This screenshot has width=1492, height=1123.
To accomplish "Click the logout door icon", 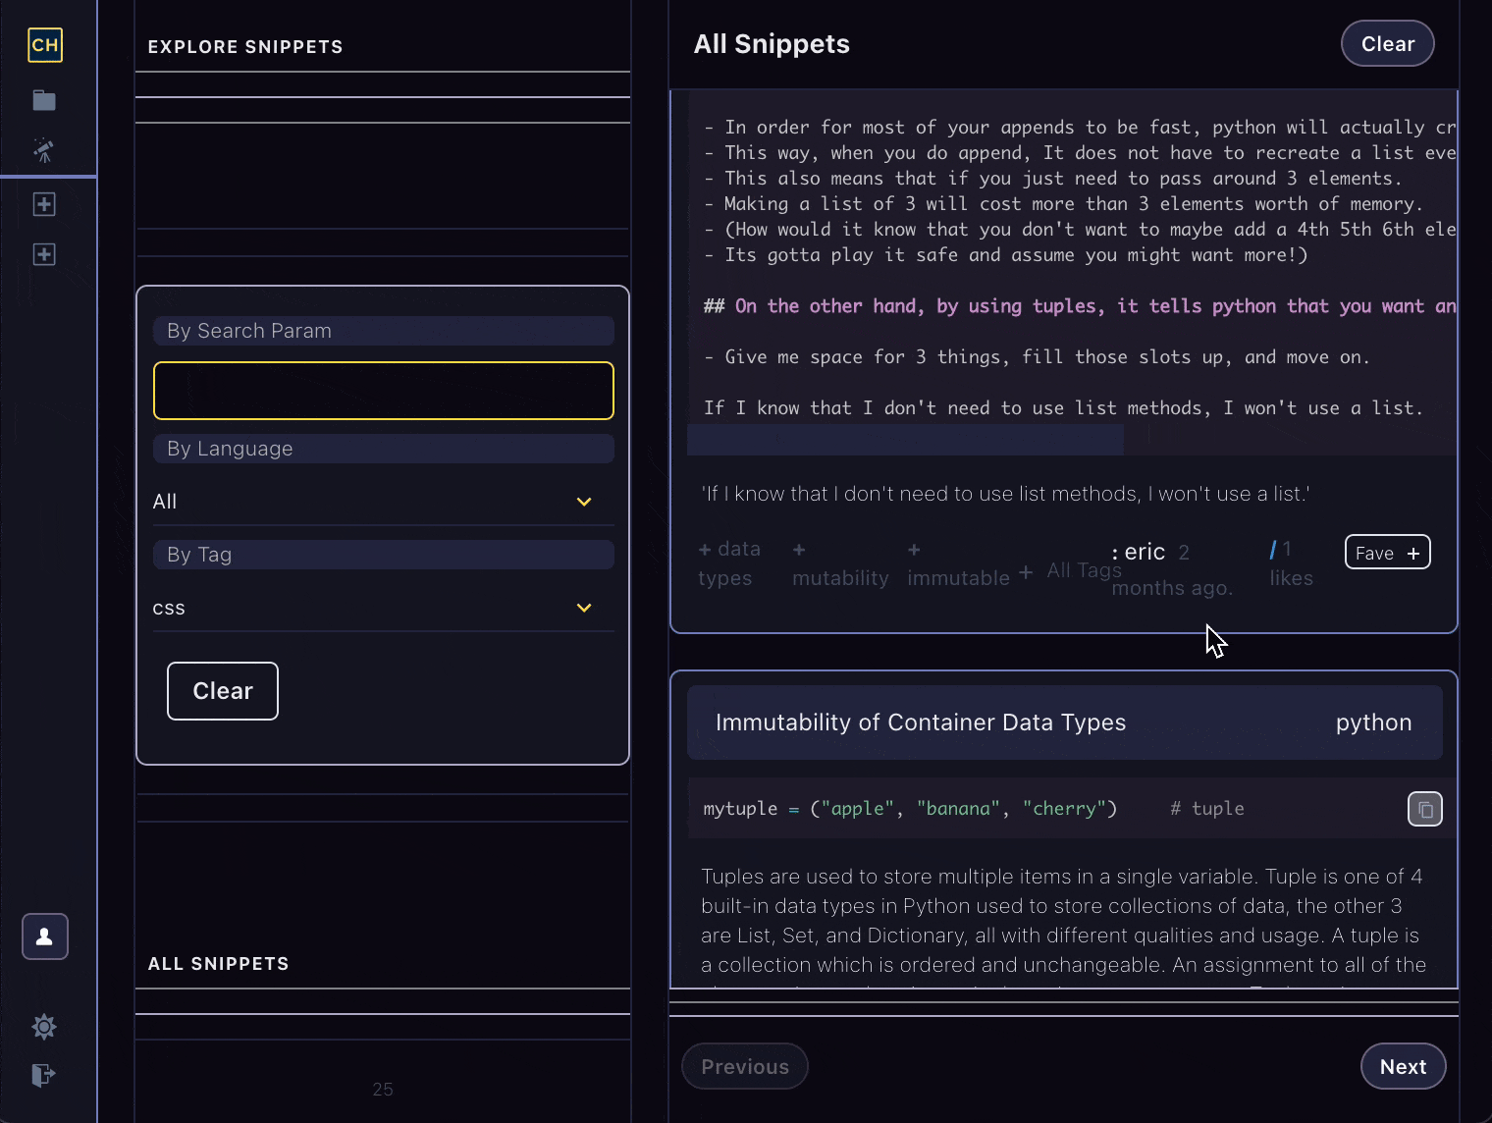I will click(x=43, y=1075).
